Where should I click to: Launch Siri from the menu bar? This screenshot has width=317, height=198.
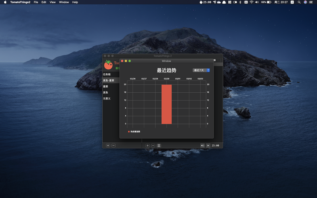[305, 2]
